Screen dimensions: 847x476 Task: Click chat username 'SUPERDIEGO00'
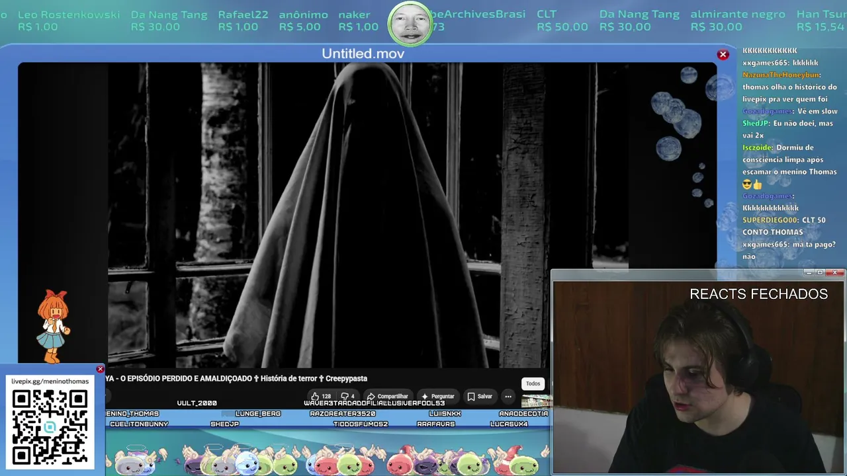pyautogui.click(x=770, y=220)
